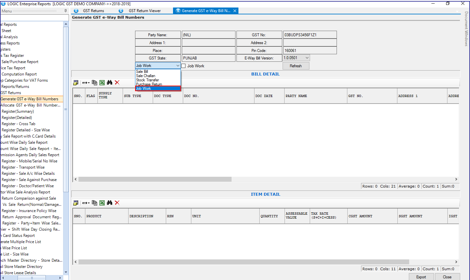Screen dimensions: 470x280
Task: Click binoculars find icon in Bill Detail toolbar
Action: click(x=110, y=83)
